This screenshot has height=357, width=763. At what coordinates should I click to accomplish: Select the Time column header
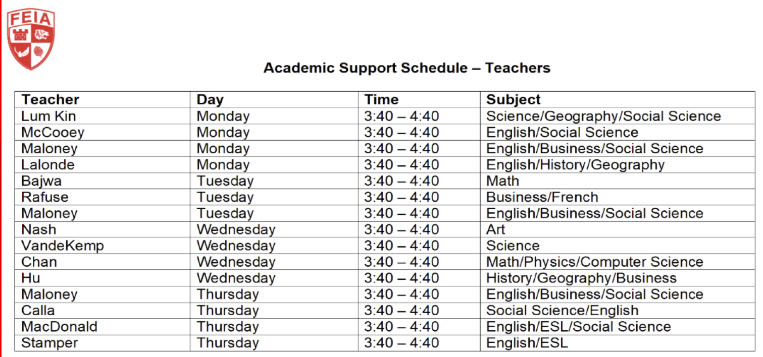[382, 100]
